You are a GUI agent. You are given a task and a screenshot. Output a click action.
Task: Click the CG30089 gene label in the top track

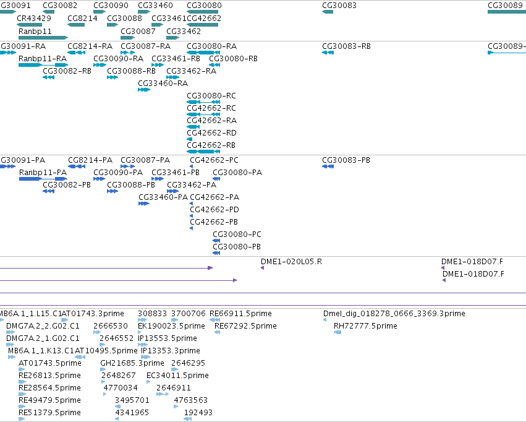(x=505, y=6)
